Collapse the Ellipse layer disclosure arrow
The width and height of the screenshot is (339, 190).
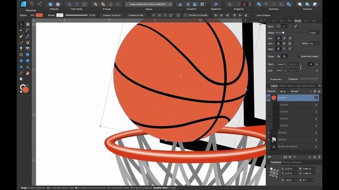coord(269,98)
